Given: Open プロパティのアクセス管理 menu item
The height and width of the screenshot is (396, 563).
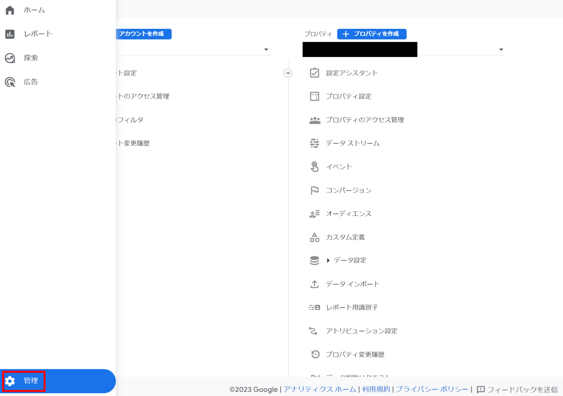Looking at the screenshot, I should [365, 120].
